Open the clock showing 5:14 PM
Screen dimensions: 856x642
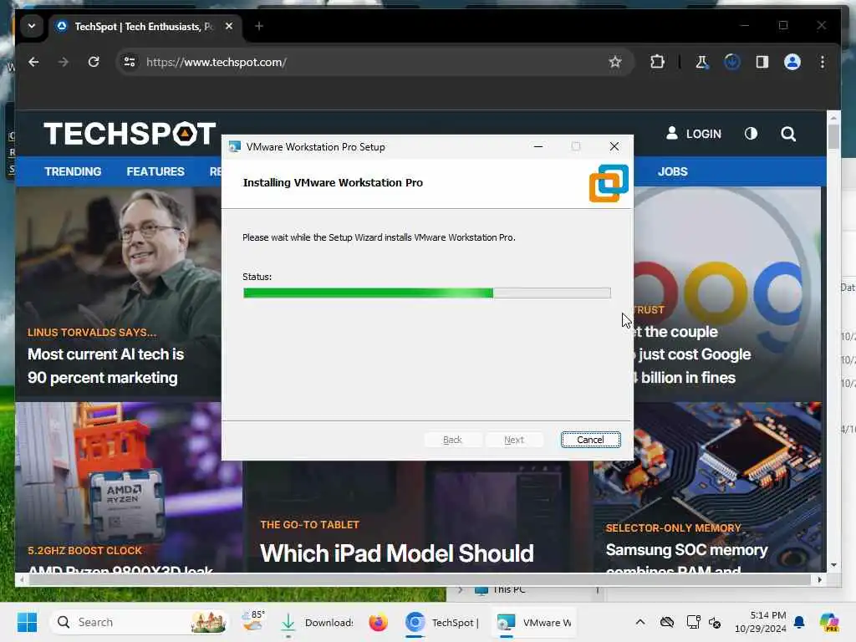pyautogui.click(x=760, y=622)
